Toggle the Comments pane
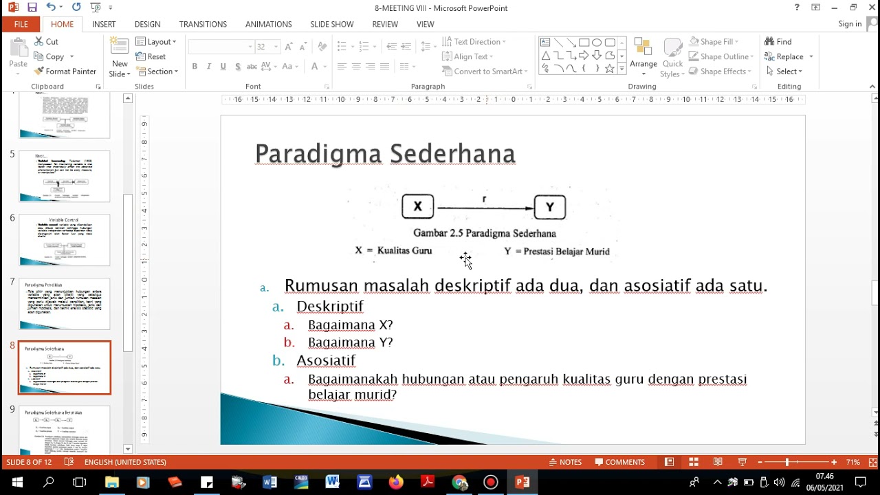 tap(620, 462)
